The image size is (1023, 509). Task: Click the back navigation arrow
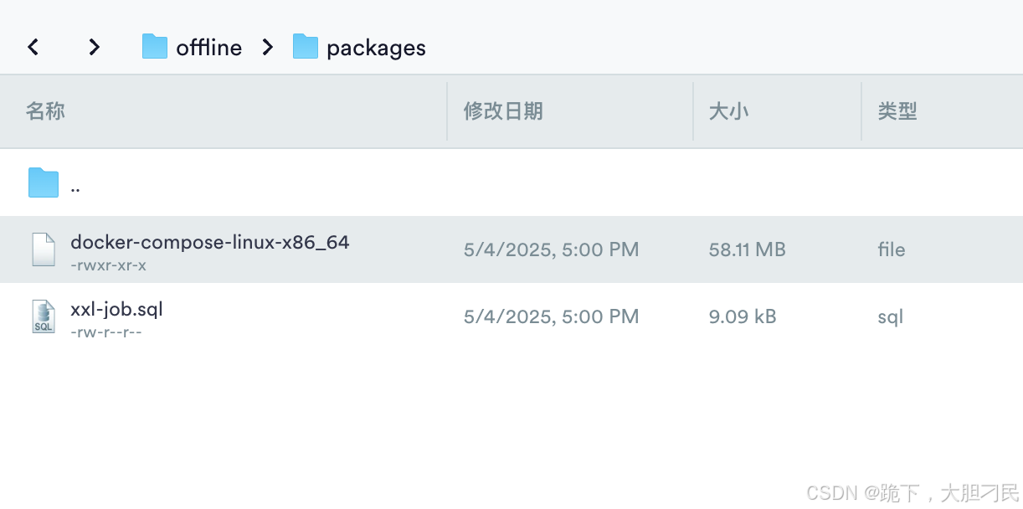[x=33, y=48]
